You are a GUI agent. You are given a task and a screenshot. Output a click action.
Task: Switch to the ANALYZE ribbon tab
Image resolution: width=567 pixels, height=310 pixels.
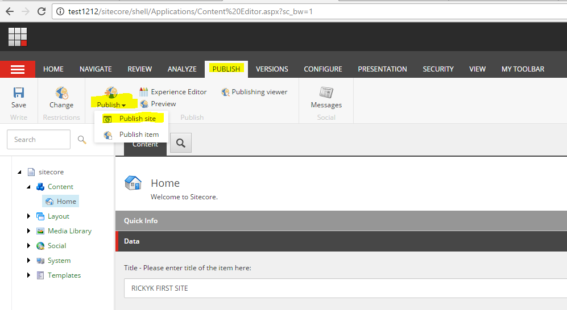(182, 69)
